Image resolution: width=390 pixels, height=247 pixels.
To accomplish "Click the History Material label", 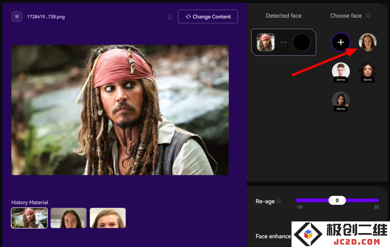I will (30, 202).
